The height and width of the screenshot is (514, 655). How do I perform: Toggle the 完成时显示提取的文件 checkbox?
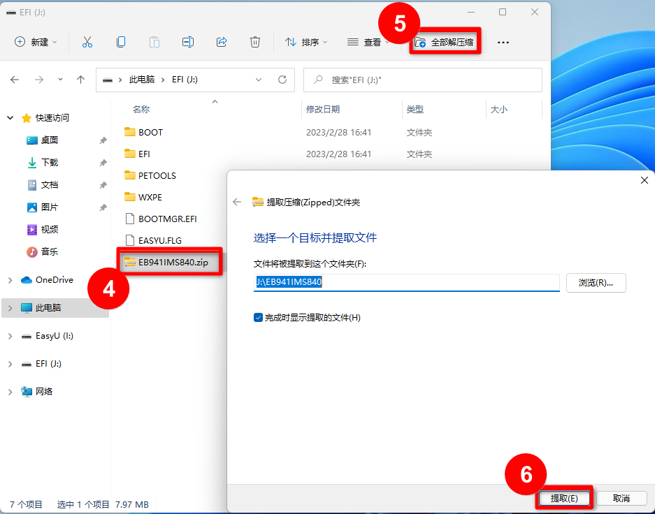pos(259,318)
